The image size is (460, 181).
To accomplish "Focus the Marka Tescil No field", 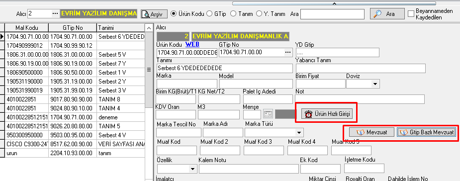I will (x=179, y=132).
